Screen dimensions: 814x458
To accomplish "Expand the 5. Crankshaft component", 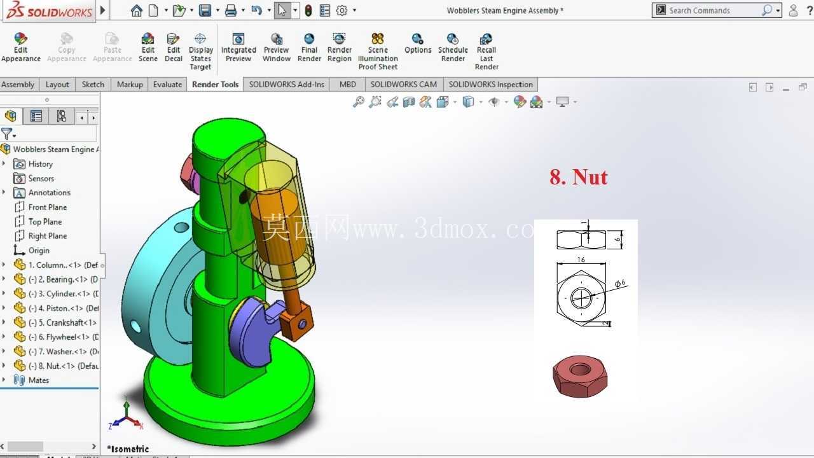I will click(4, 323).
